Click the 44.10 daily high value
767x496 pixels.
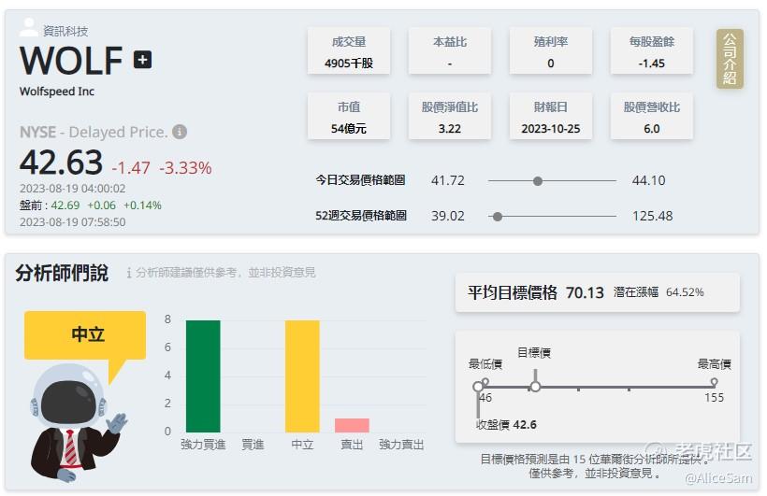[x=648, y=180]
